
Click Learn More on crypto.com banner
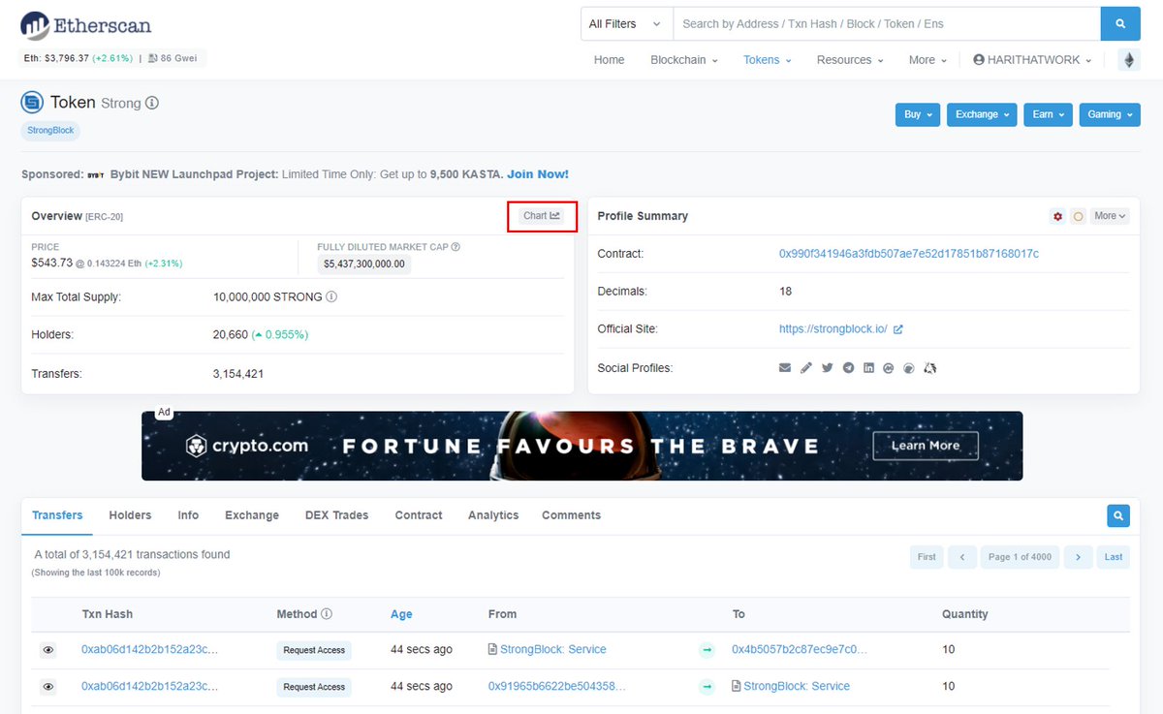tap(925, 446)
